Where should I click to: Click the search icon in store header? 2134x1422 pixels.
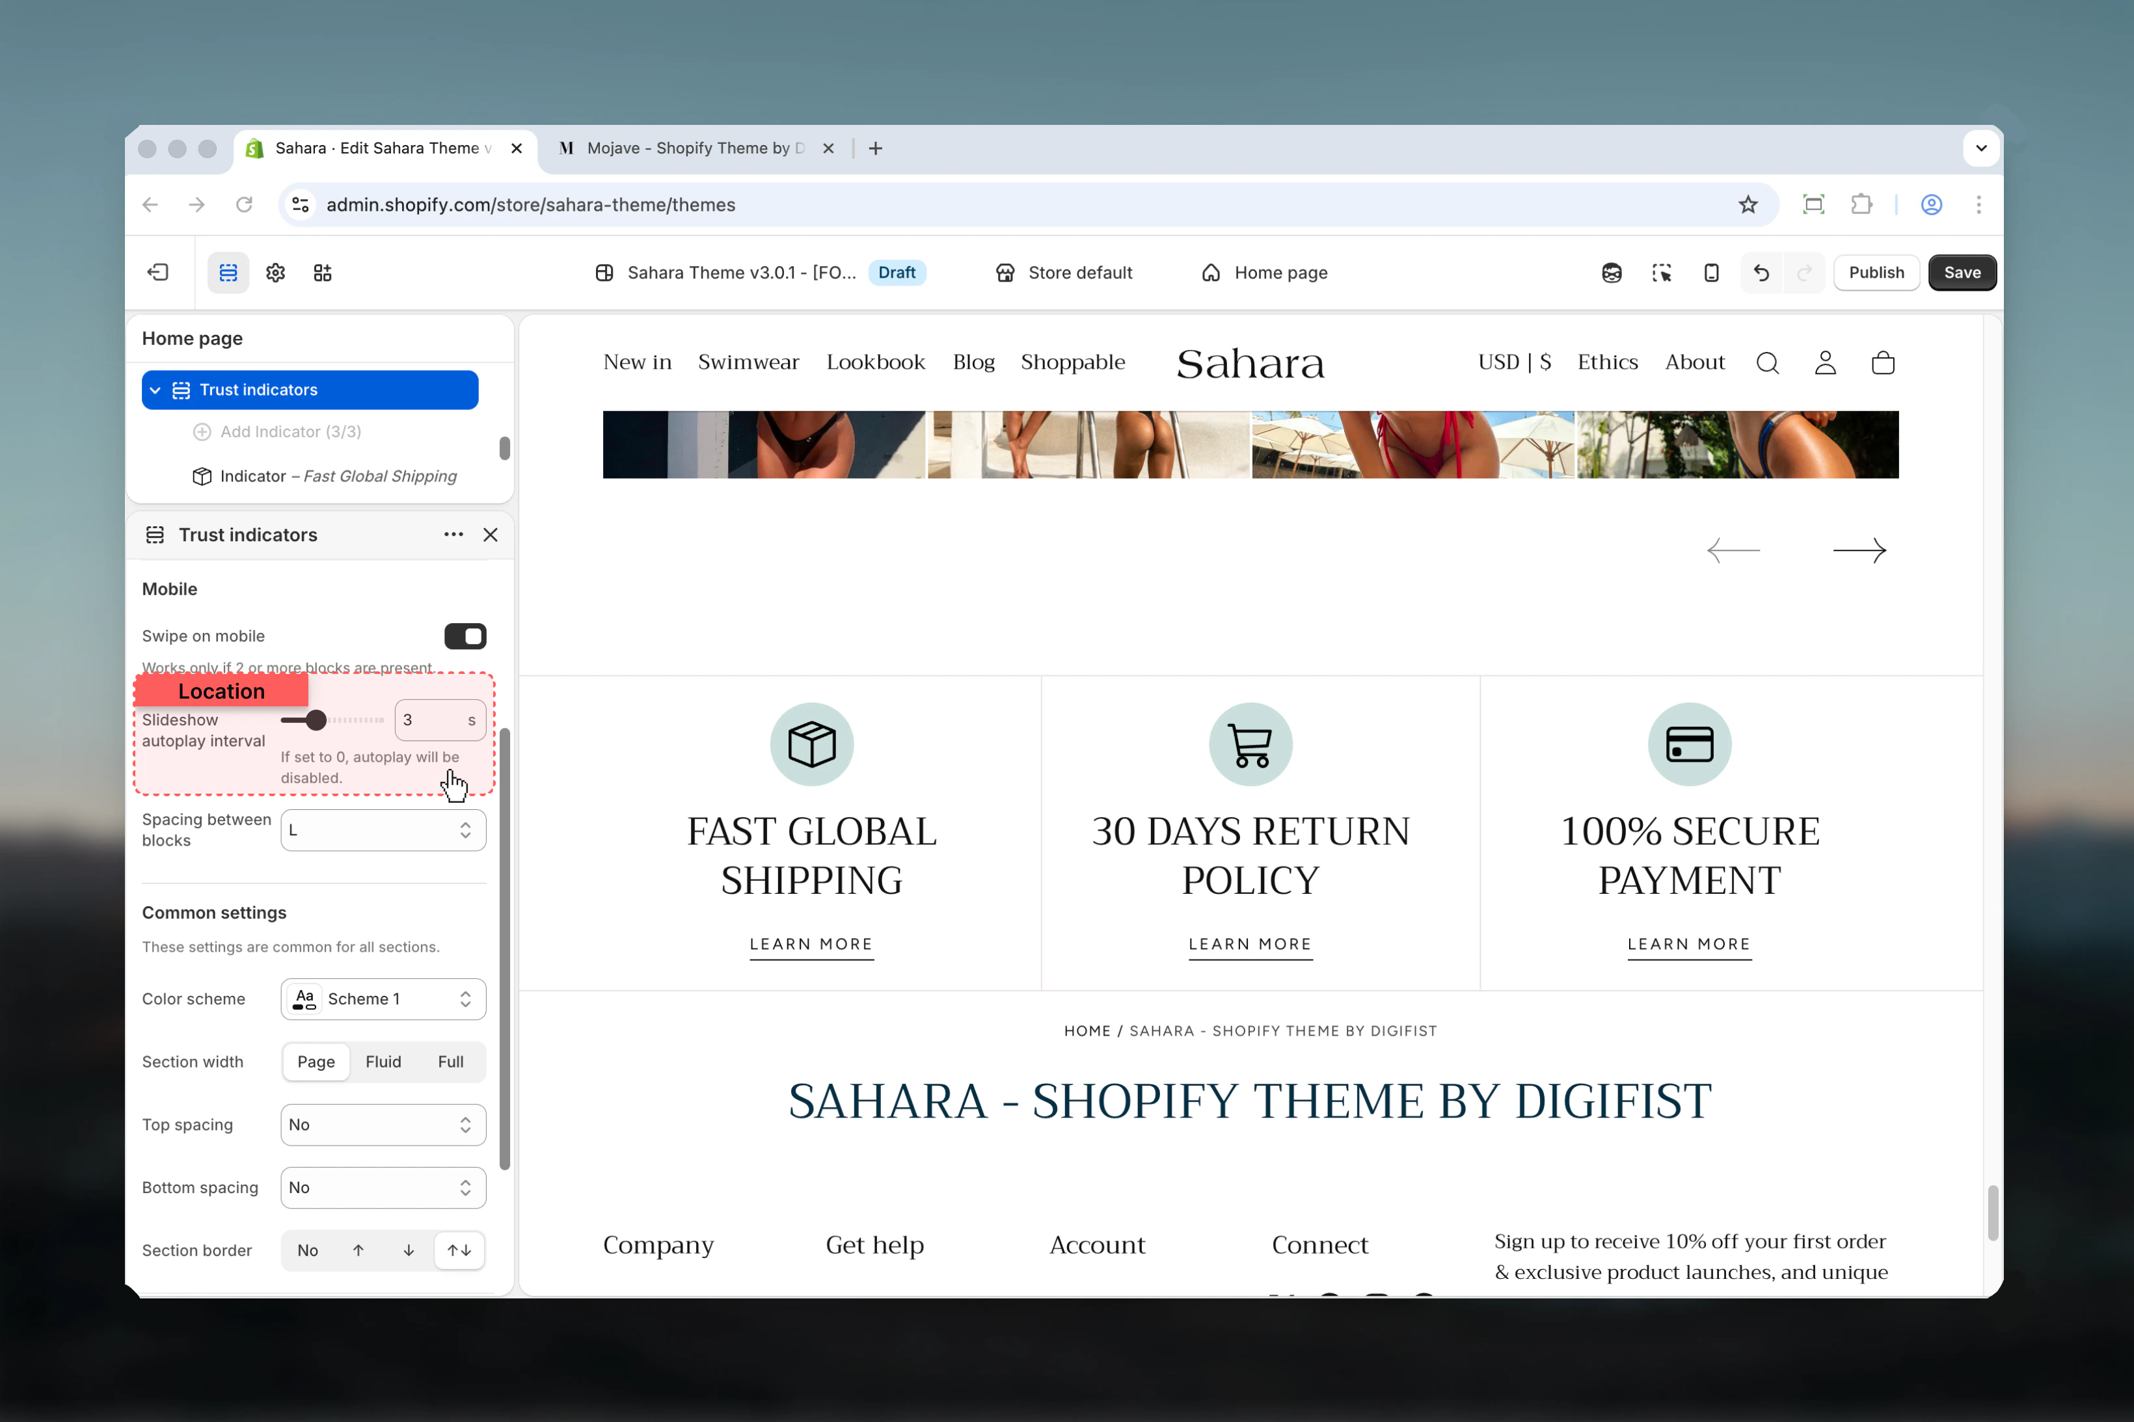point(1768,363)
